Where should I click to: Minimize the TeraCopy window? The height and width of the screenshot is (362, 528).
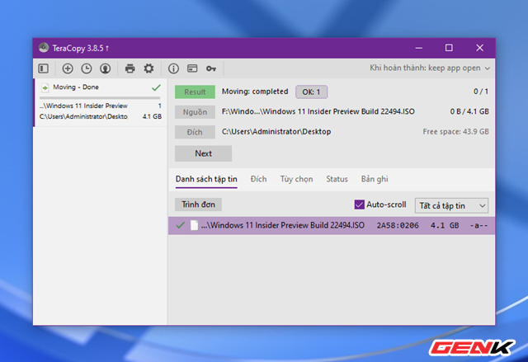click(418, 48)
